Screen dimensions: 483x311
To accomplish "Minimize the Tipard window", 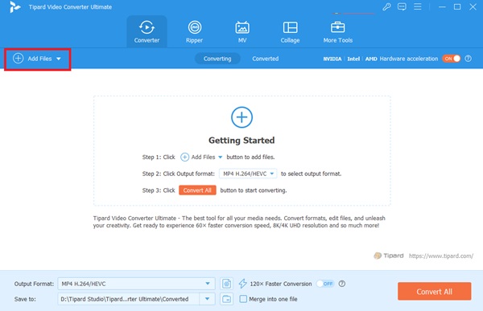I will tap(442, 6).
